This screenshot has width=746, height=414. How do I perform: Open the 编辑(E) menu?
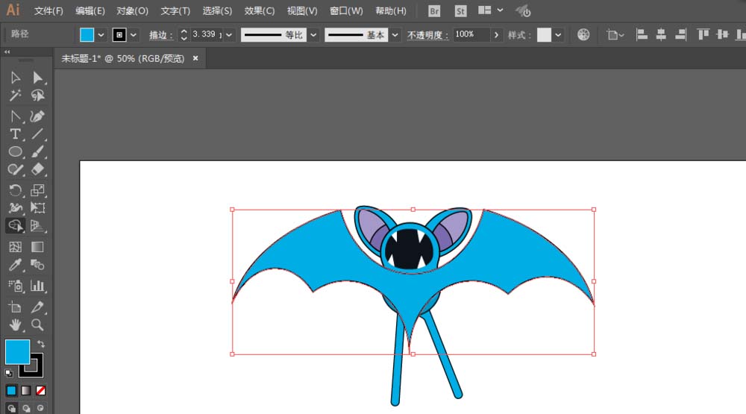(90, 11)
